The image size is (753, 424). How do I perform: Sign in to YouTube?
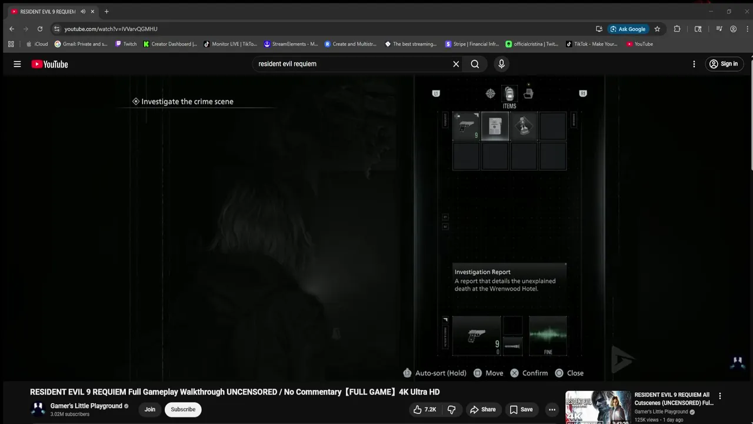point(724,64)
